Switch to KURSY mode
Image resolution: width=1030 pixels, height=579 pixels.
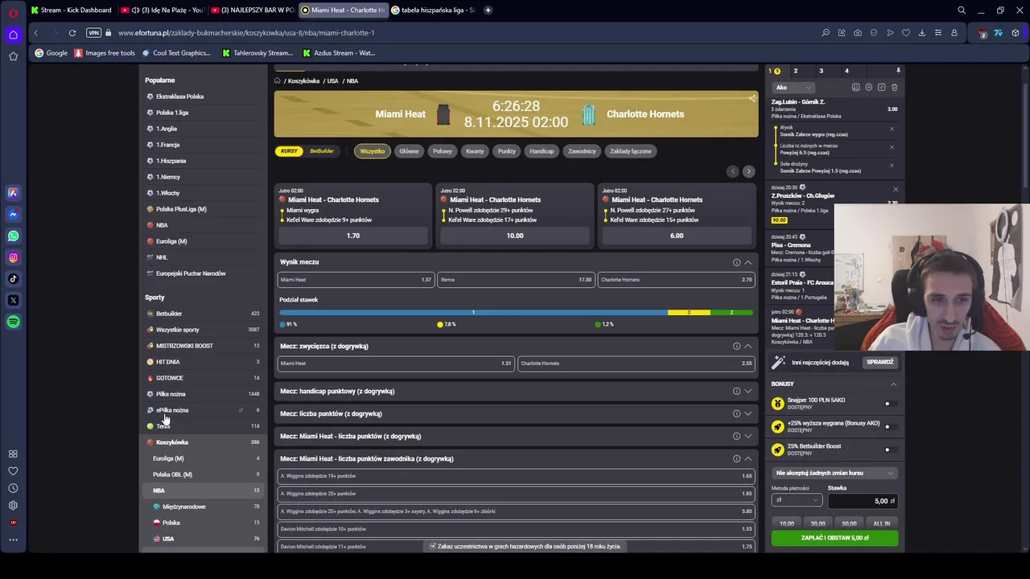(289, 151)
